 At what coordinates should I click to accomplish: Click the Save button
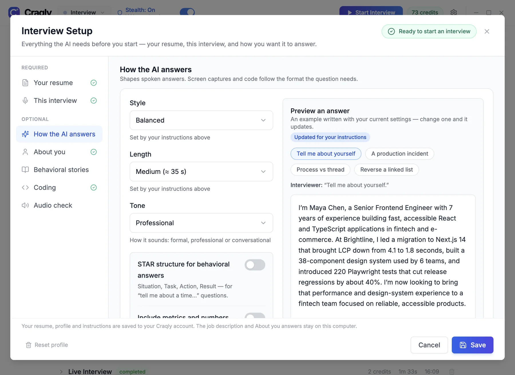pos(473,345)
